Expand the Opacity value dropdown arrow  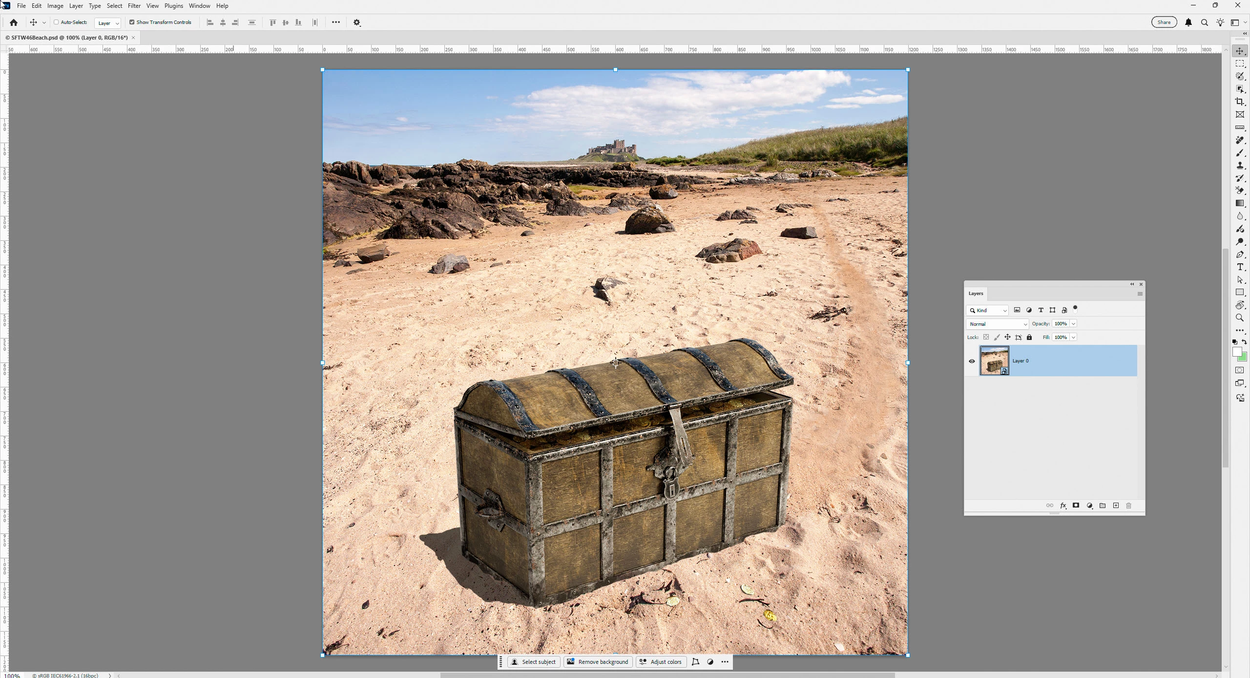tap(1073, 324)
